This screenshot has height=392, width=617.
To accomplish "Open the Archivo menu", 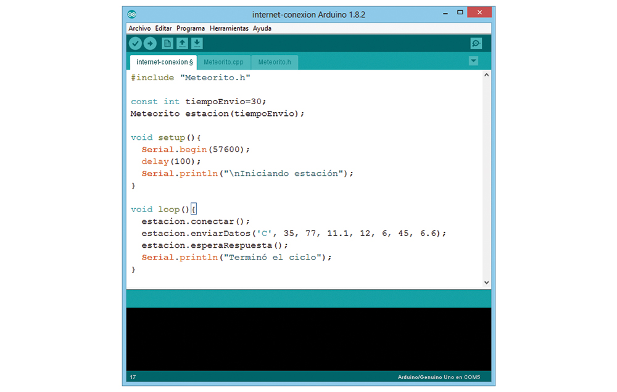I will click(x=139, y=28).
